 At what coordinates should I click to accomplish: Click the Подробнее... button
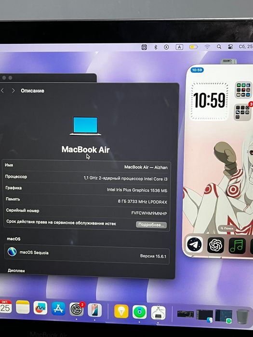coord(151,225)
